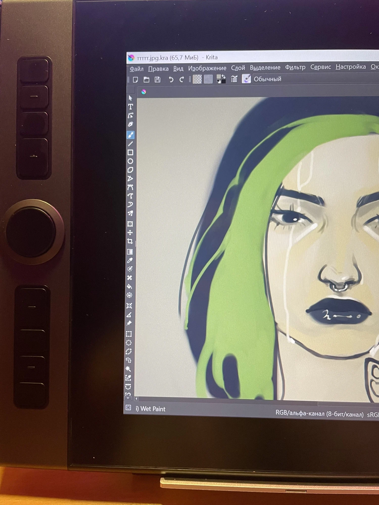Screen dimensions: 379x505
Task: Open the Правка menu
Action: click(x=158, y=69)
